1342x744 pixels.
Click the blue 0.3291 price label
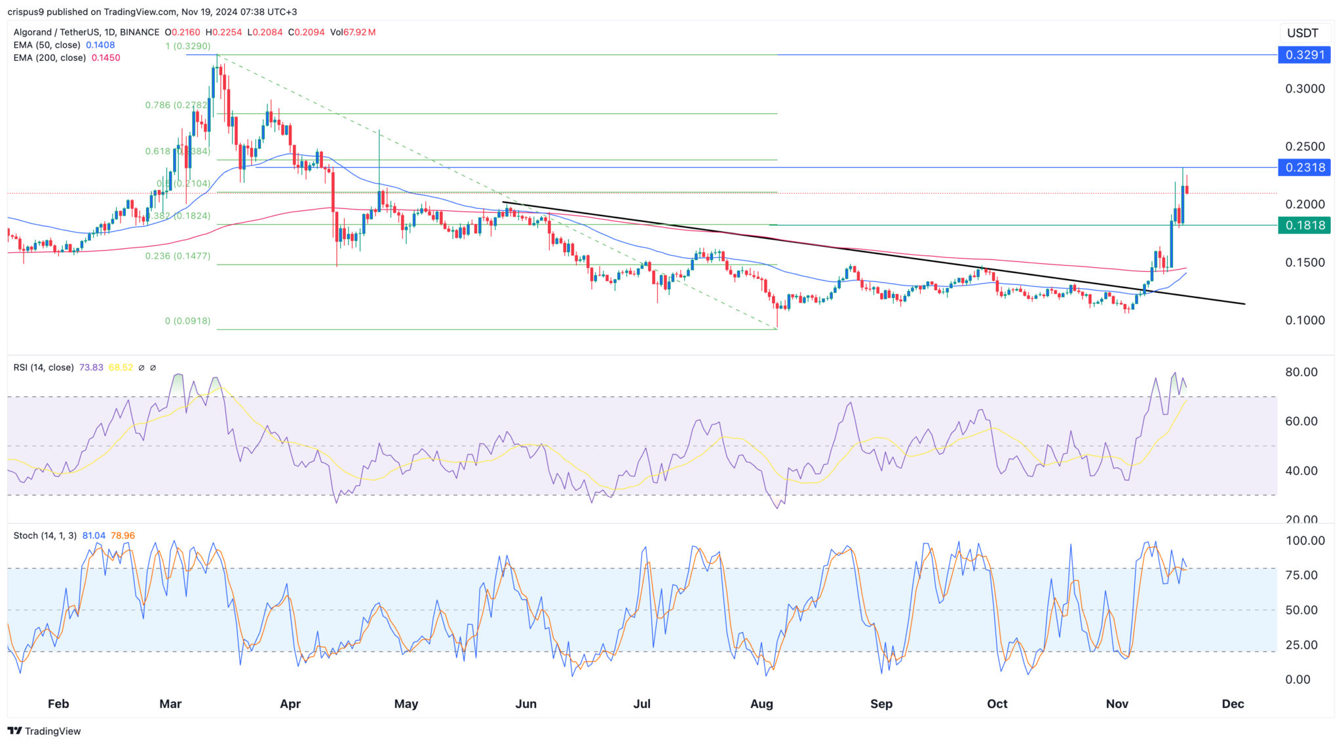tap(1304, 55)
